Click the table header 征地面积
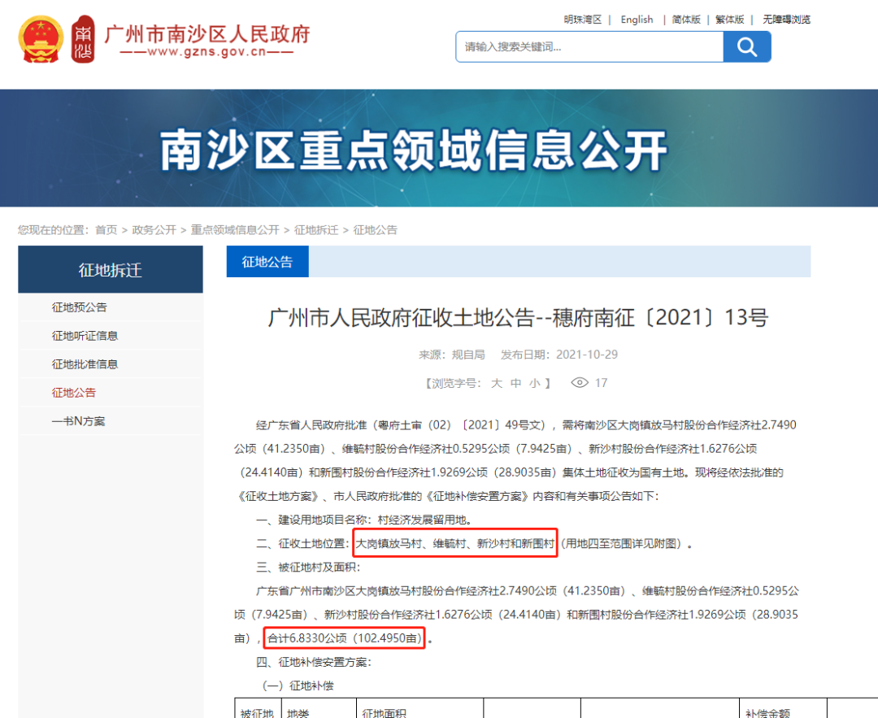 click(384, 713)
